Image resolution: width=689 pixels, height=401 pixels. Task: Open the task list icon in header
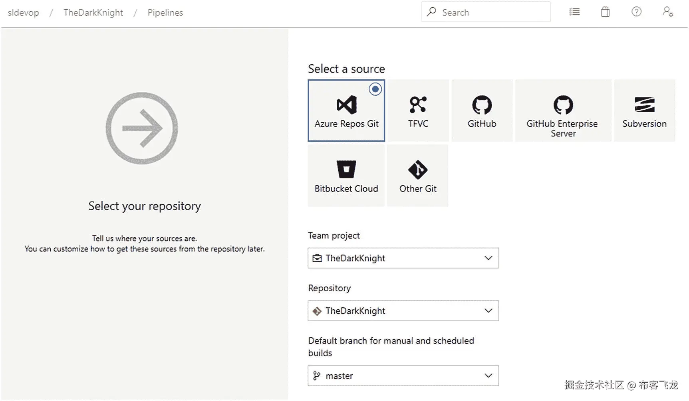click(x=574, y=12)
